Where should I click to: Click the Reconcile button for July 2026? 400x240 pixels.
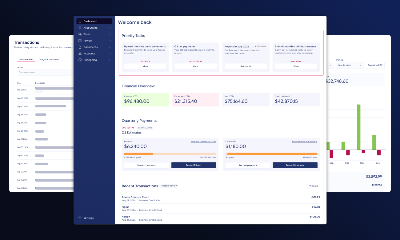[x=246, y=66]
